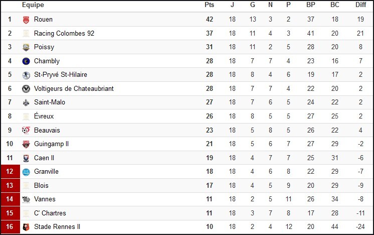Click the red rank 16 relegation marker
The image size is (374, 235).
tap(10, 227)
